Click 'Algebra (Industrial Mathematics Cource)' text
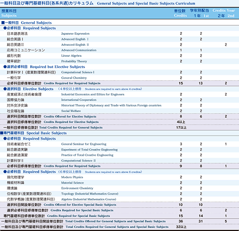239x231 pixels. pyautogui.click(x=88, y=199)
